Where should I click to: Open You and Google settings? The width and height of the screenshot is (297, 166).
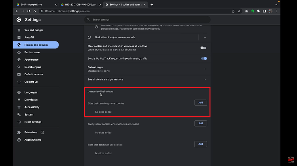[x=36, y=30]
